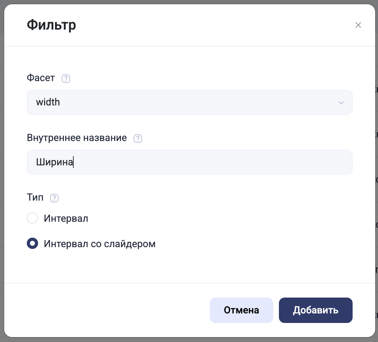
Task: Click the question mark beside Внутреннее название
Action: coord(138,139)
